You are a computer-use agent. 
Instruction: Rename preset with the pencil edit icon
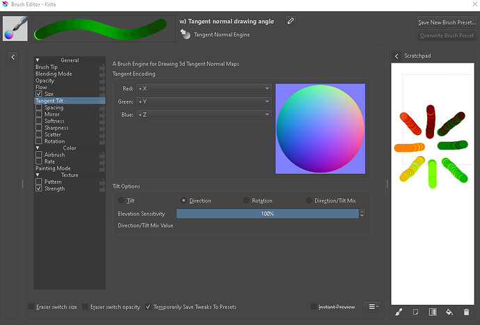point(291,21)
